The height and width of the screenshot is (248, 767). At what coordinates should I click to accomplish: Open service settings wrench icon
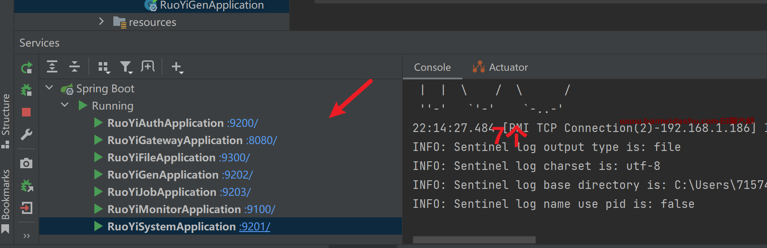[26, 135]
